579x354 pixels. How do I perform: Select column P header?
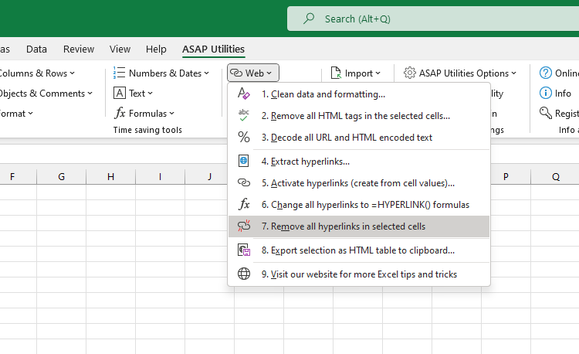tap(506, 177)
